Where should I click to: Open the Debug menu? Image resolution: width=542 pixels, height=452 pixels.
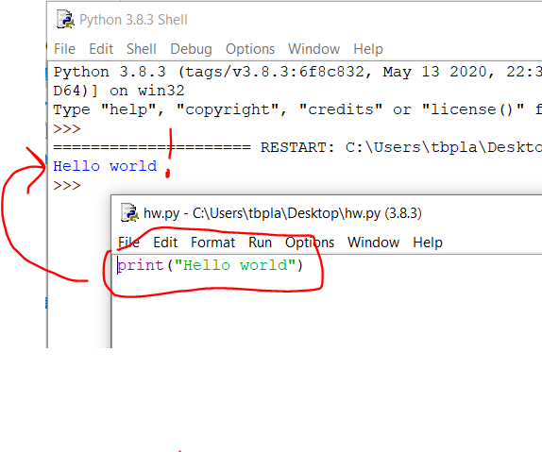[x=191, y=49]
